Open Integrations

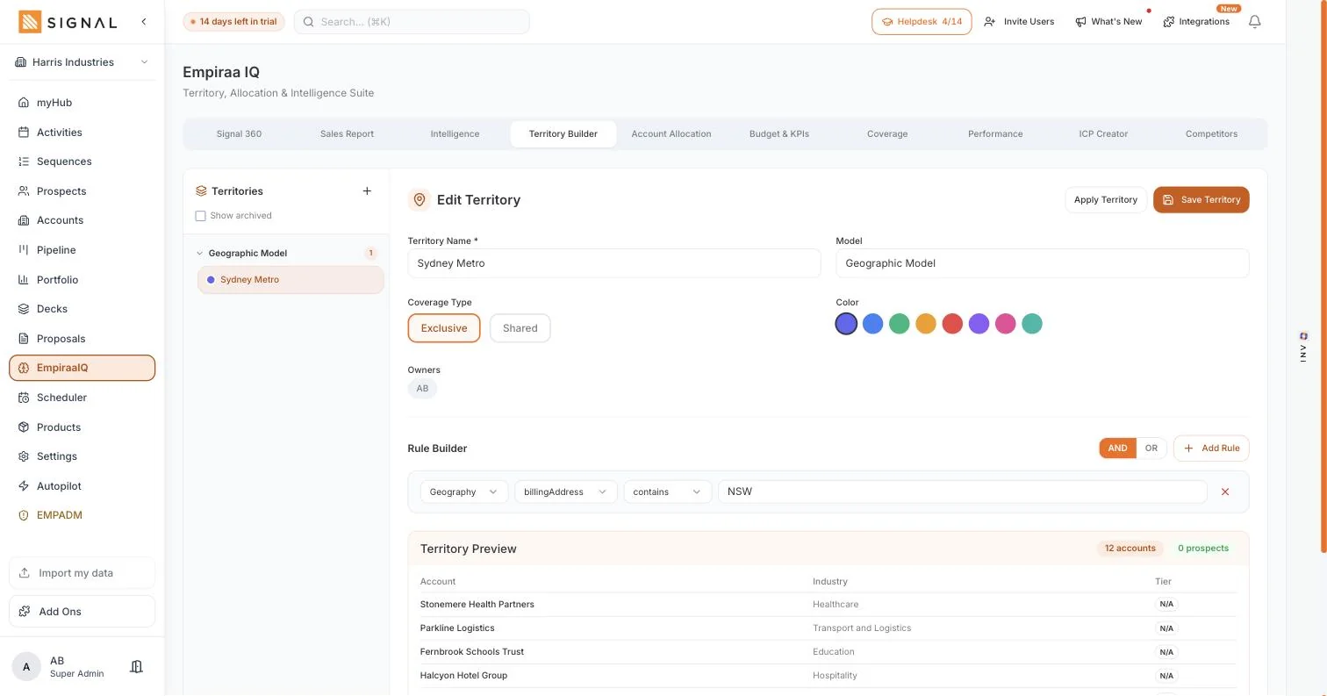(1196, 22)
